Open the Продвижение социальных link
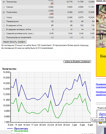This screenshot has height=134, width=106. [101, 85]
